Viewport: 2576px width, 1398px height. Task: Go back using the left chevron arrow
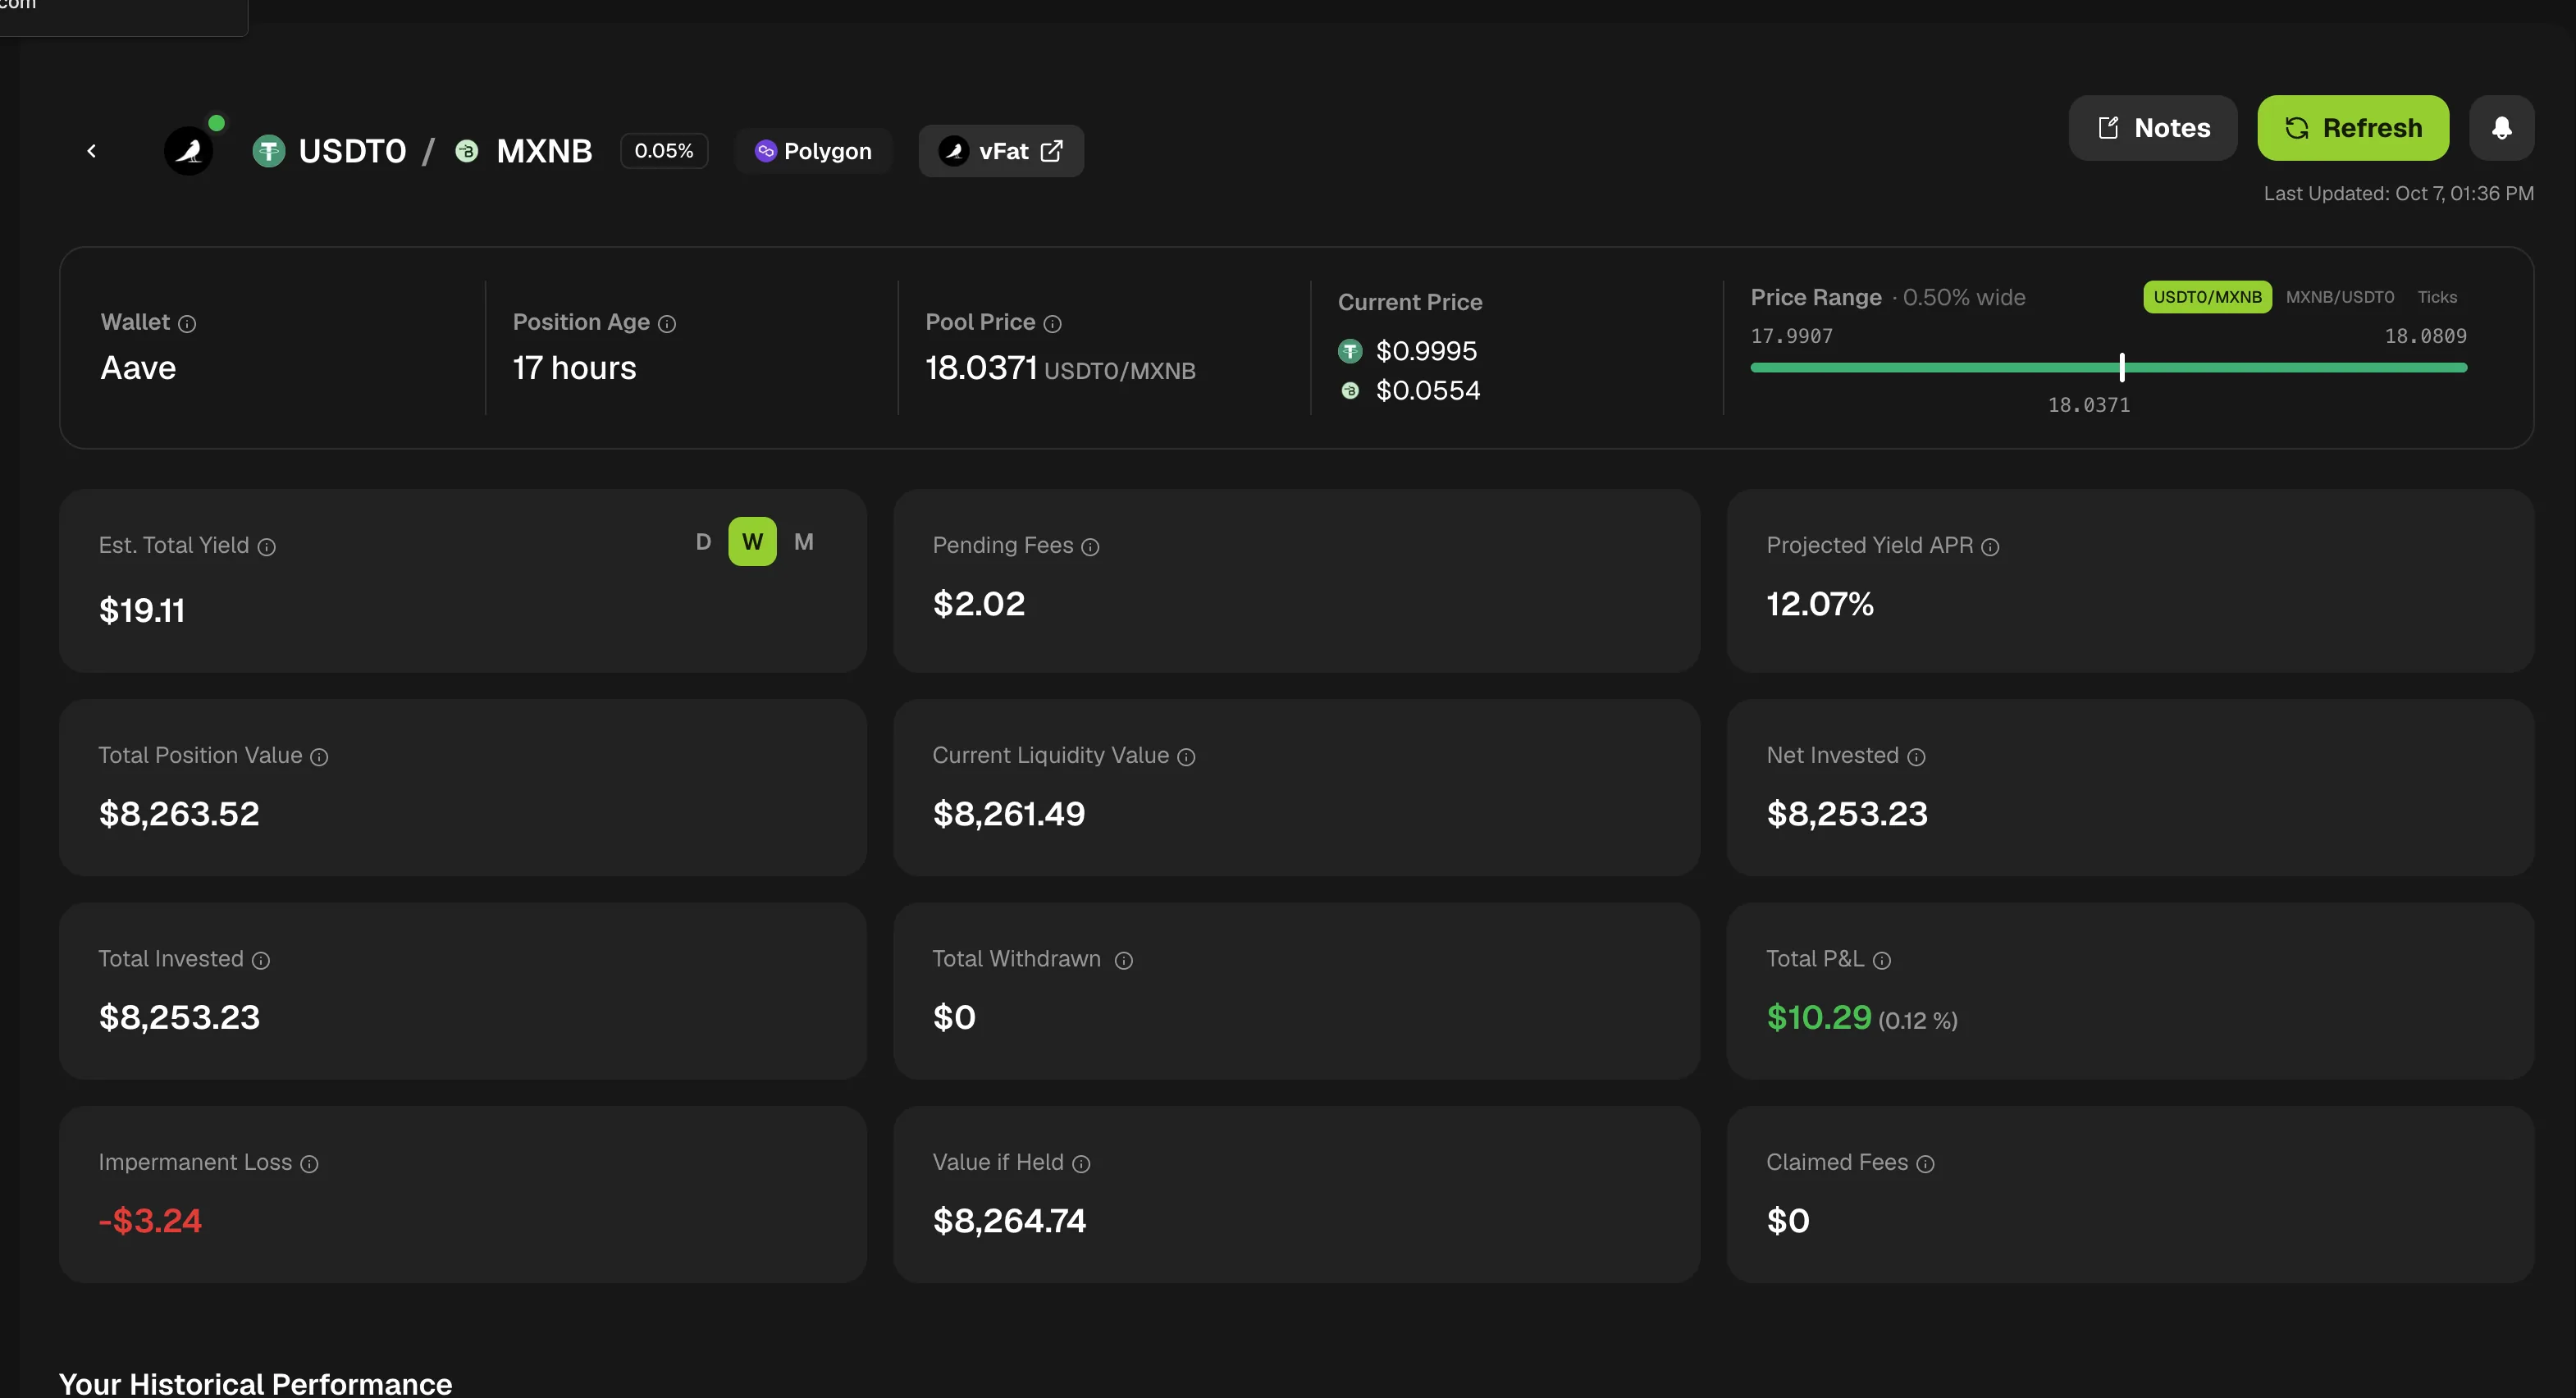(92, 151)
